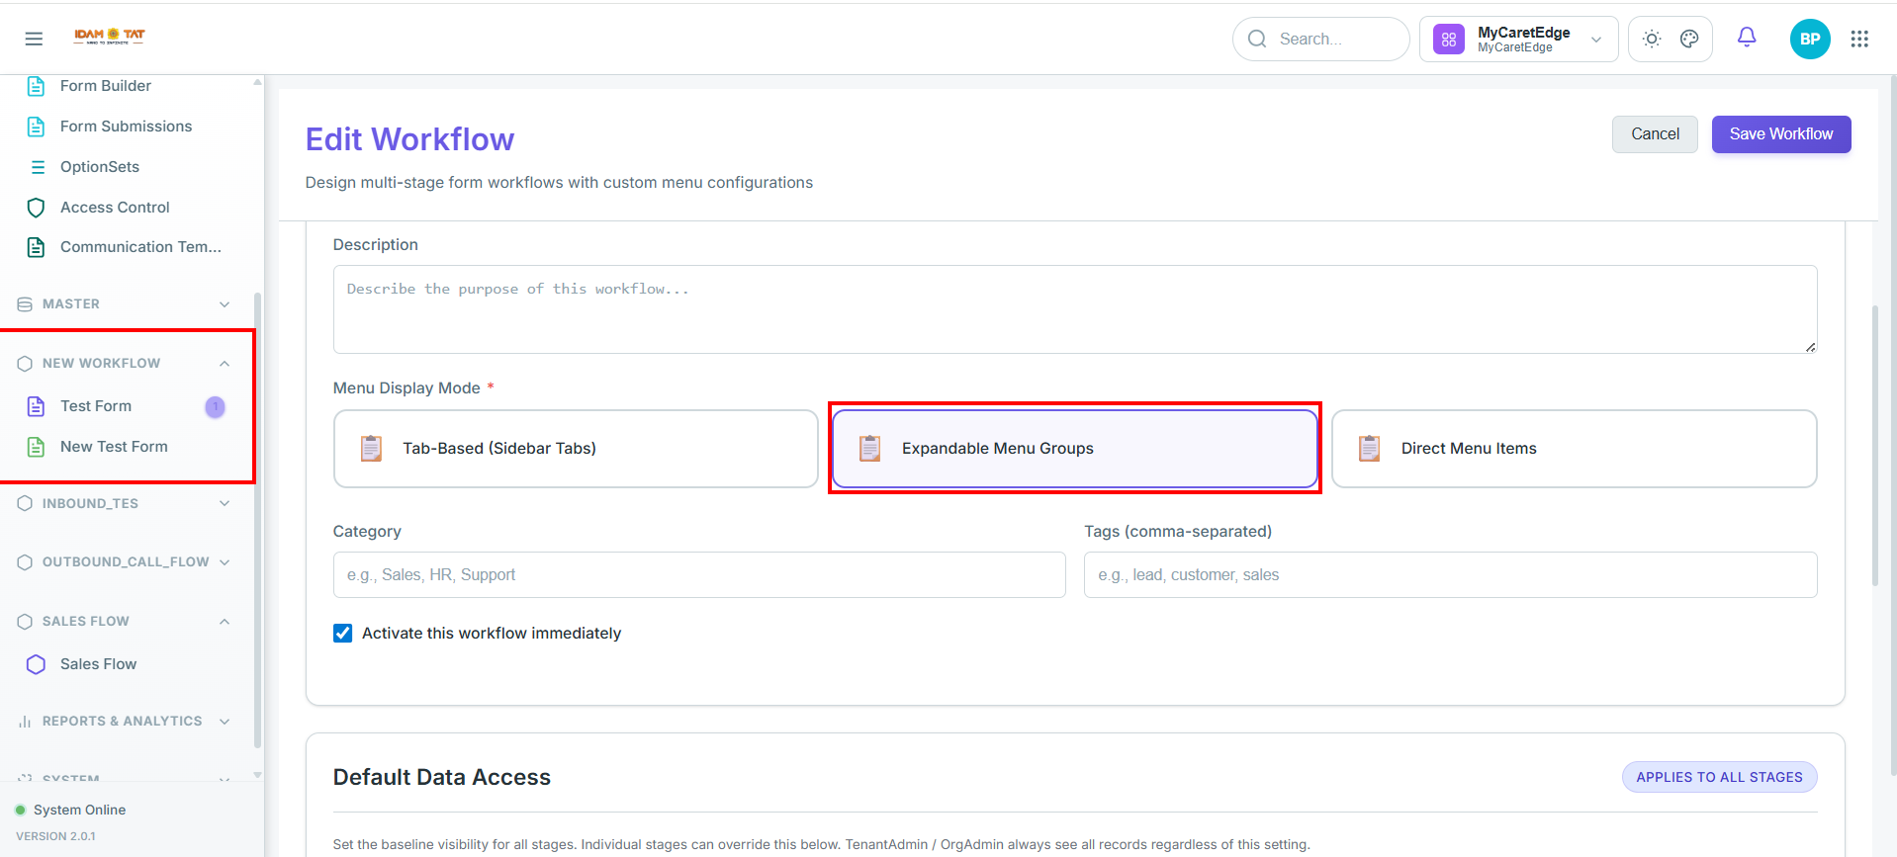The height and width of the screenshot is (857, 1897).
Task: Expand the MASTER sidebar section
Action: click(x=225, y=304)
